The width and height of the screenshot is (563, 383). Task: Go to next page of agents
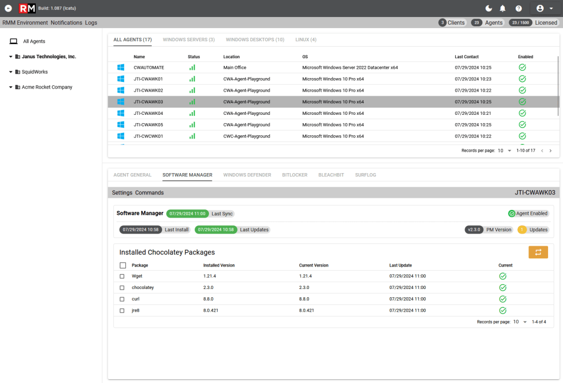550,151
